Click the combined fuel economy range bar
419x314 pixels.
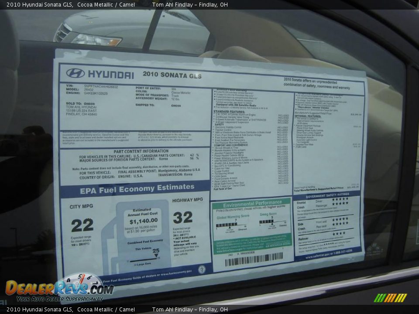pyautogui.click(x=144, y=260)
